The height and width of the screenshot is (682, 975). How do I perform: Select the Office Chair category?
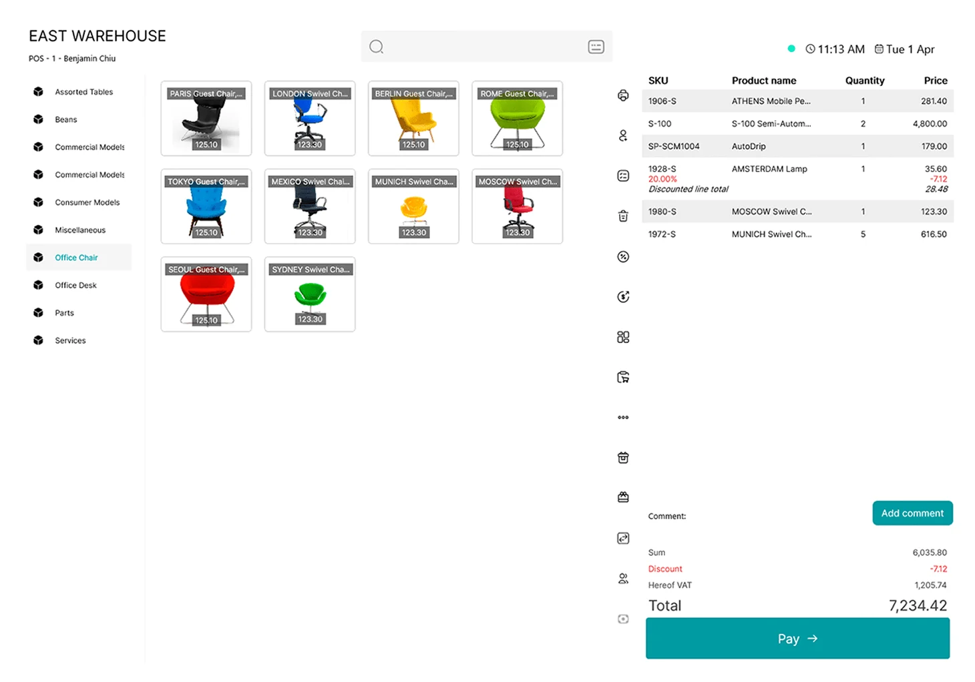pyautogui.click(x=79, y=258)
